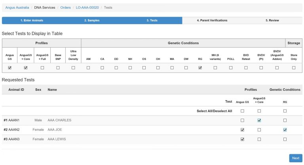Jump to the 5. Review step
The image size is (304, 165).
[x=272, y=20]
